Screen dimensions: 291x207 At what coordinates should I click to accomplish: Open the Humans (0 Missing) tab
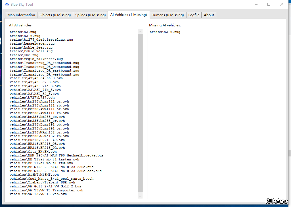point(168,15)
